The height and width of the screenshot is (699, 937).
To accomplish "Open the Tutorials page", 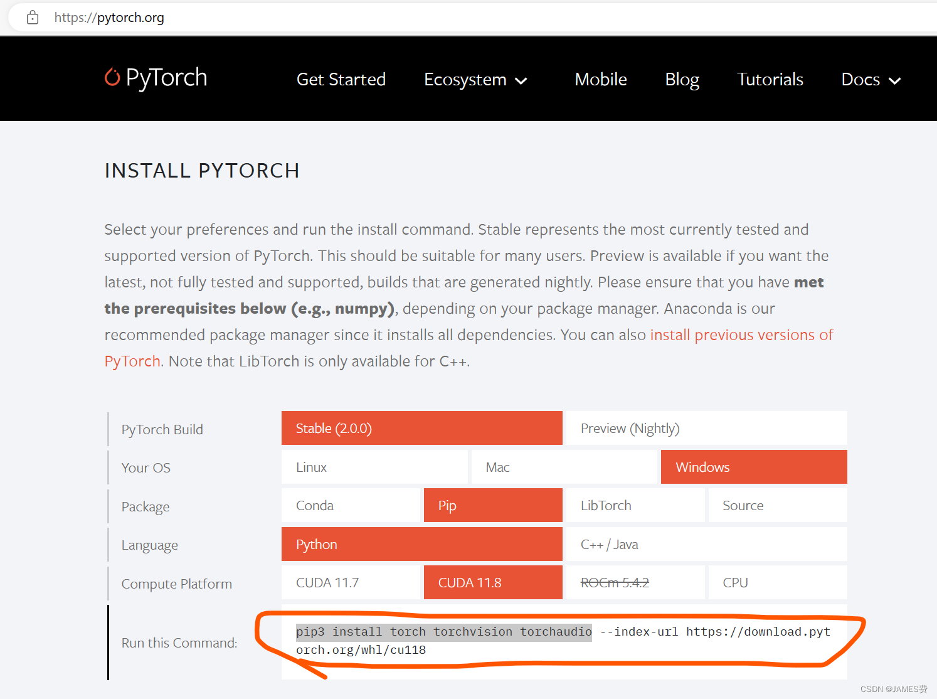I will (770, 80).
